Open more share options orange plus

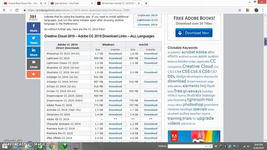33,74
